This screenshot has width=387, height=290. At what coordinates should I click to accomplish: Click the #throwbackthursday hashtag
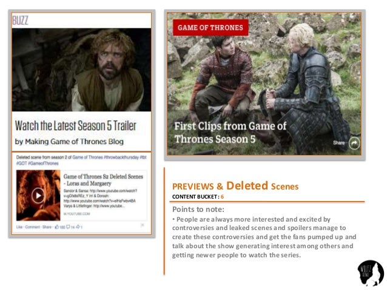121,157
